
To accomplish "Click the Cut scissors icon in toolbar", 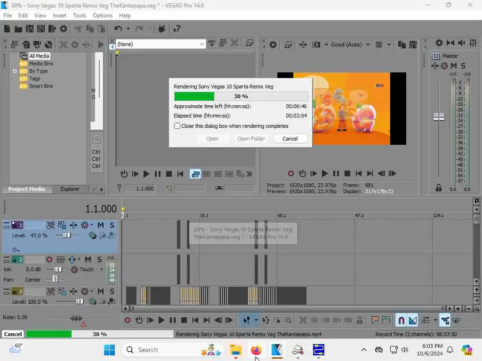I will pyautogui.click(x=79, y=29).
